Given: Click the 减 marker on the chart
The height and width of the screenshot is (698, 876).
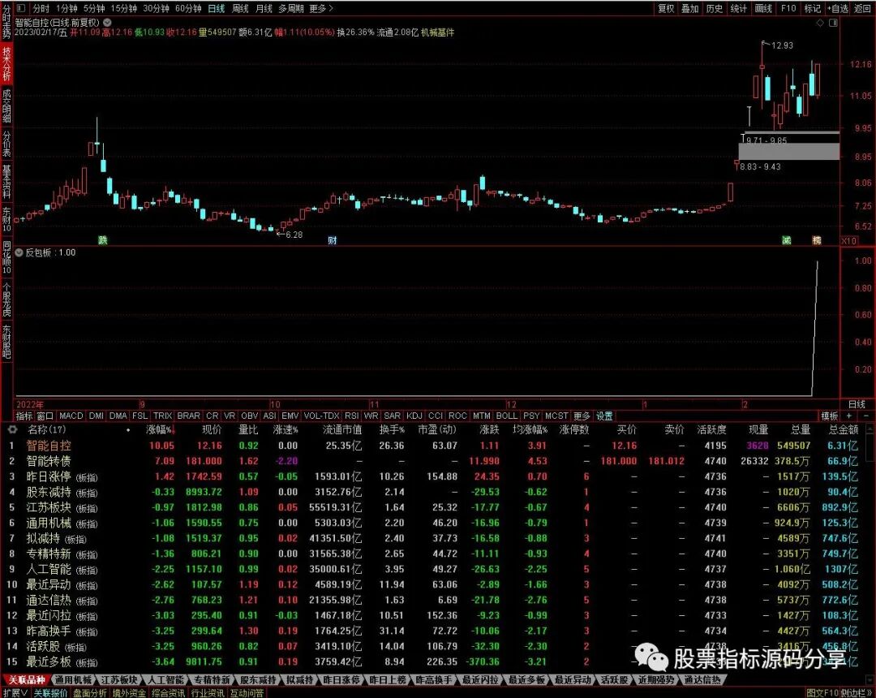Looking at the screenshot, I should point(787,240).
